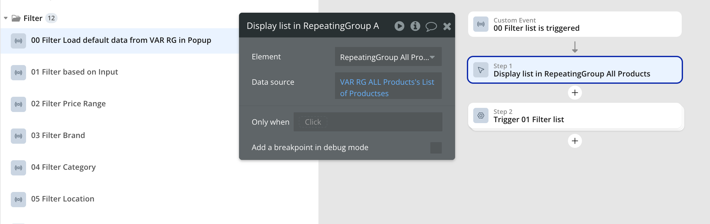Select Step 1 Display list in RepeatingGroup All Products
The width and height of the screenshot is (710, 224).
[x=575, y=70]
